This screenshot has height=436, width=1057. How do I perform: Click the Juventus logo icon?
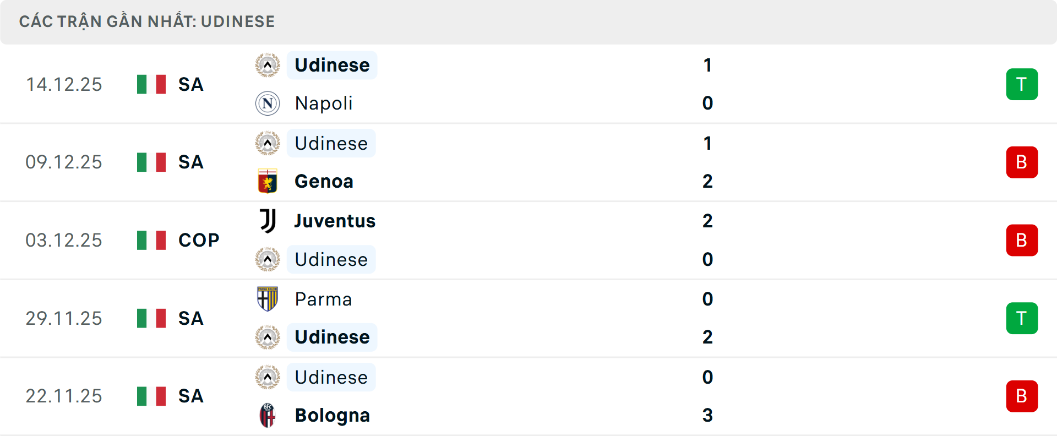(268, 221)
